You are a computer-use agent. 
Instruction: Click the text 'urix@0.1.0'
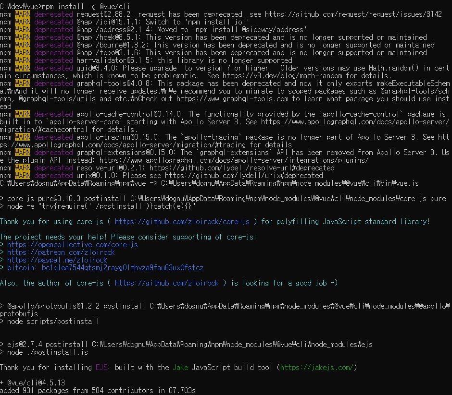click(98, 176)
